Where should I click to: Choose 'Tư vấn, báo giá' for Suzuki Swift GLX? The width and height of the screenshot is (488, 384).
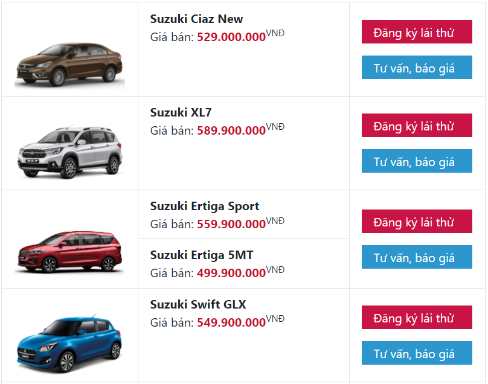(x=417, y=353)
